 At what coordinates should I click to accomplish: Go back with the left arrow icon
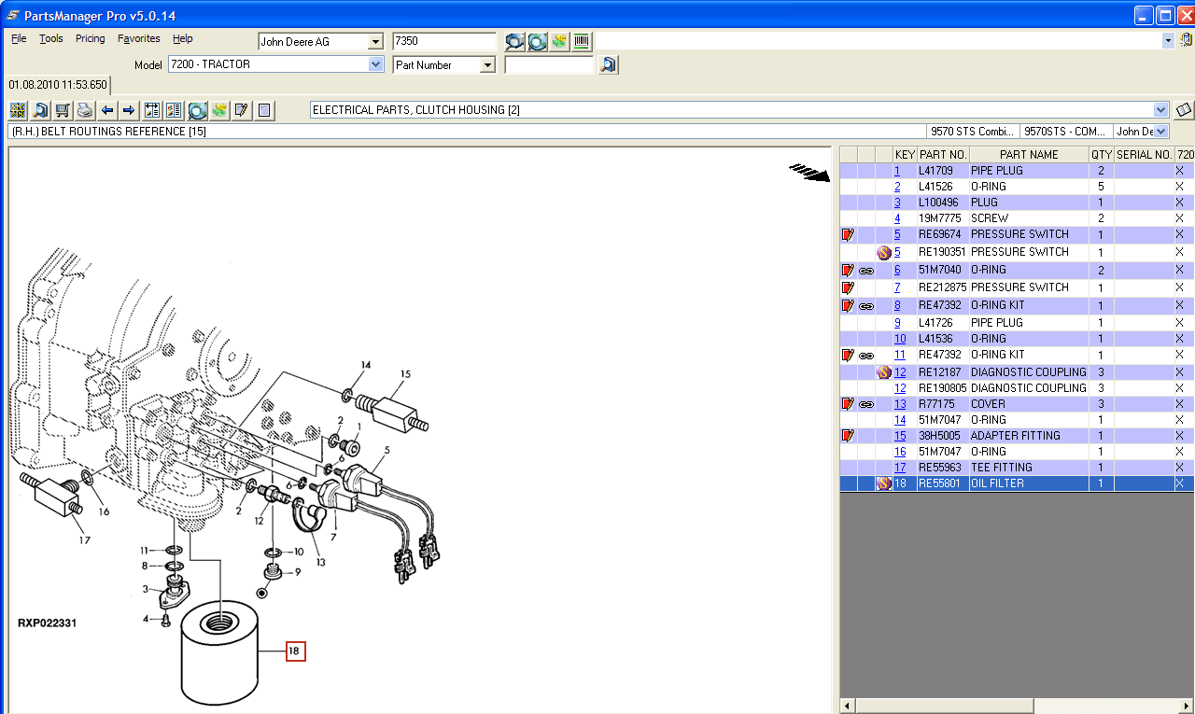107,110
